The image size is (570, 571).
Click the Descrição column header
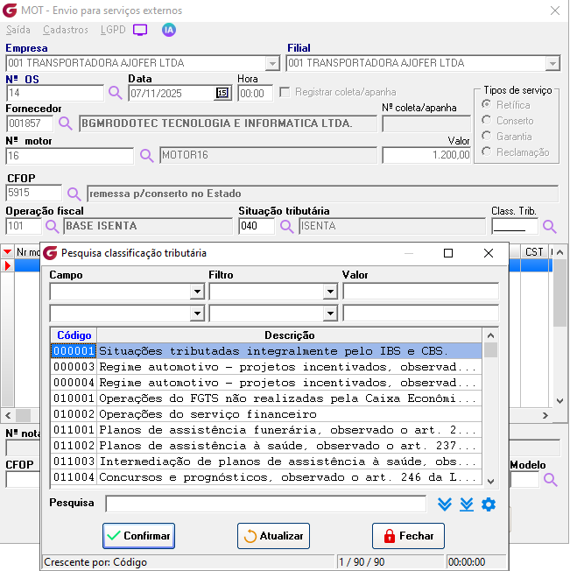point(289,335)
